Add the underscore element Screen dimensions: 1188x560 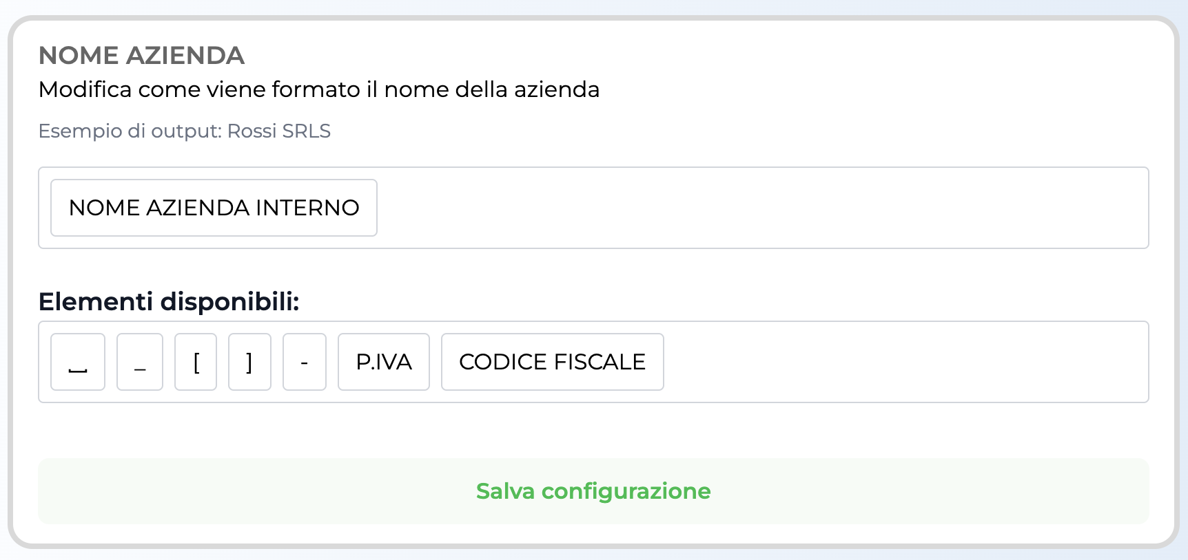tap(139, 362)
